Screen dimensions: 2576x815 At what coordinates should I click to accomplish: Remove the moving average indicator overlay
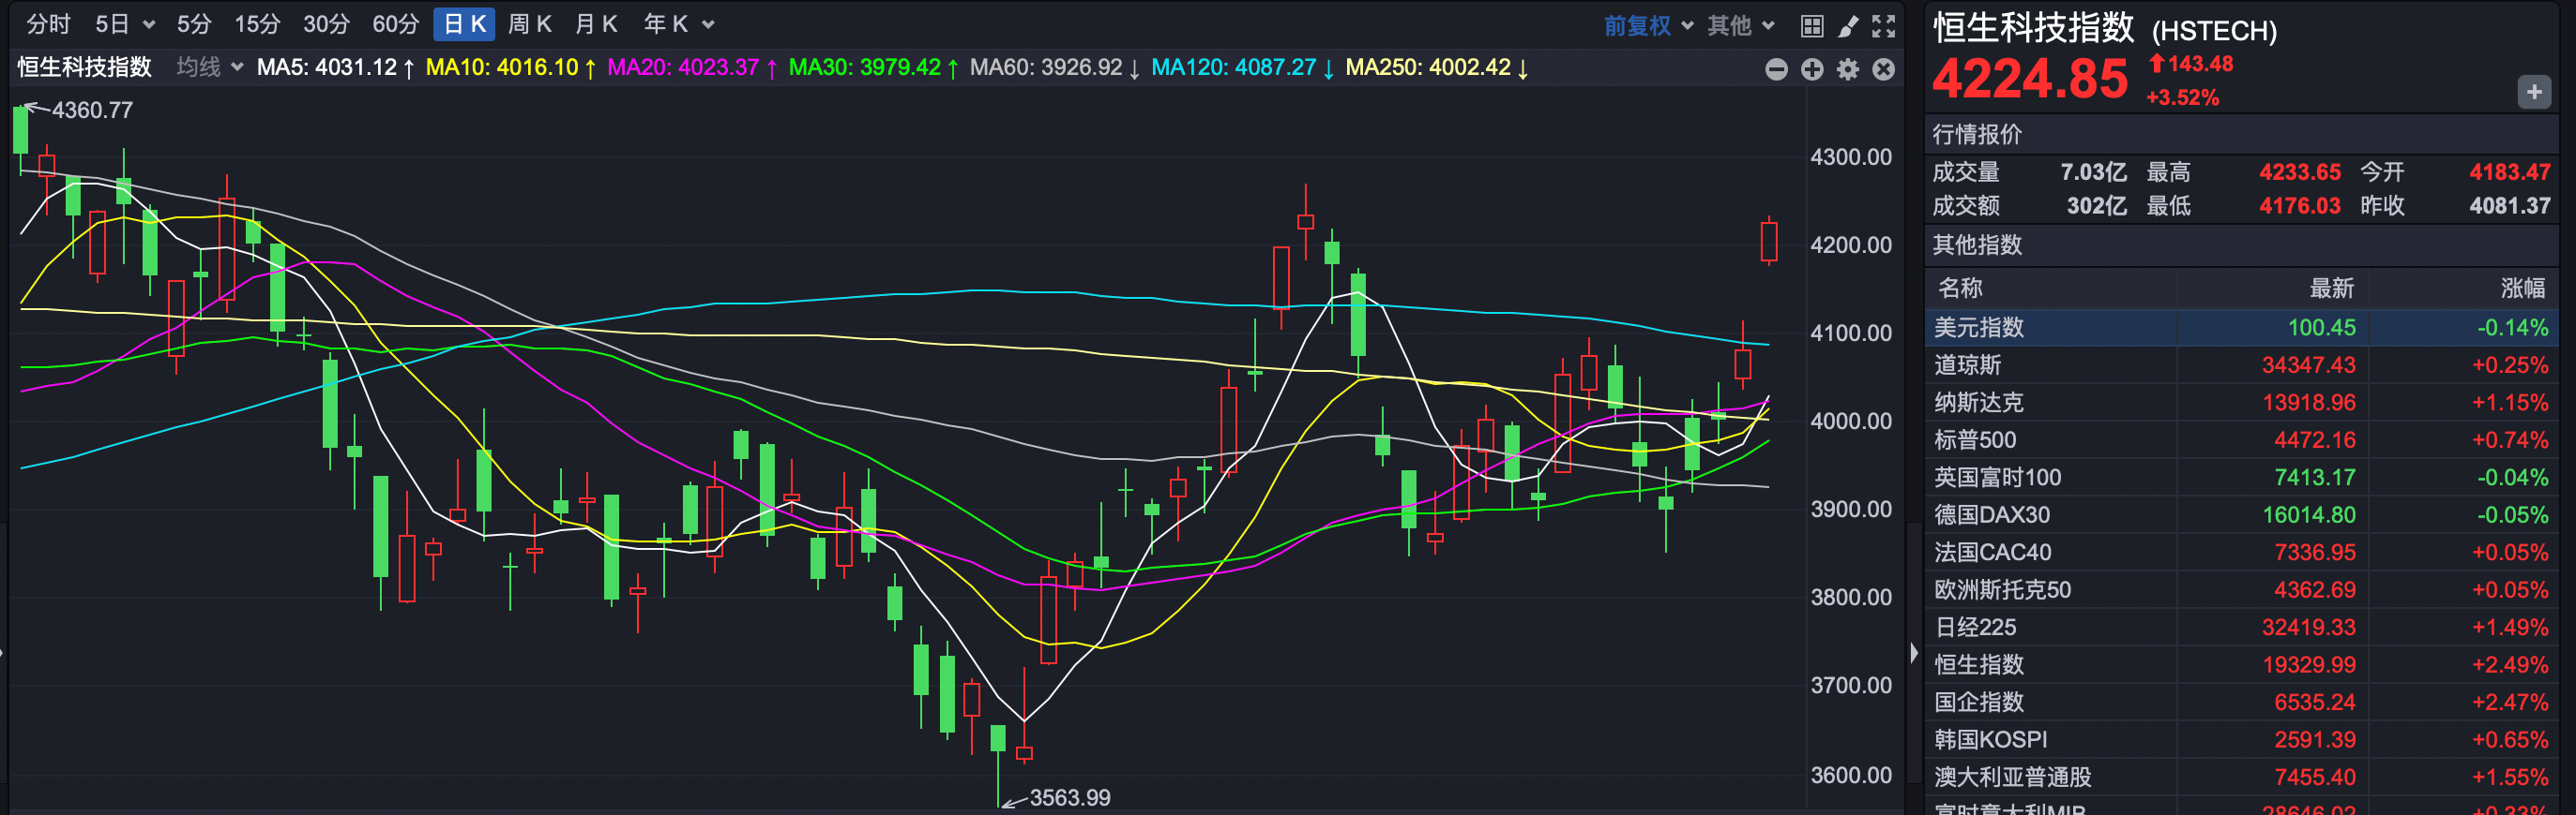tap(1883, 69)
